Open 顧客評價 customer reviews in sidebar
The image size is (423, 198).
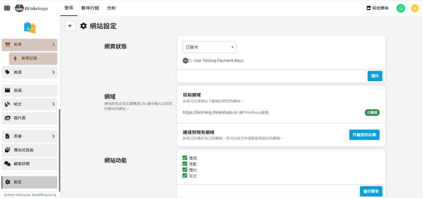[x=29, y=164]
